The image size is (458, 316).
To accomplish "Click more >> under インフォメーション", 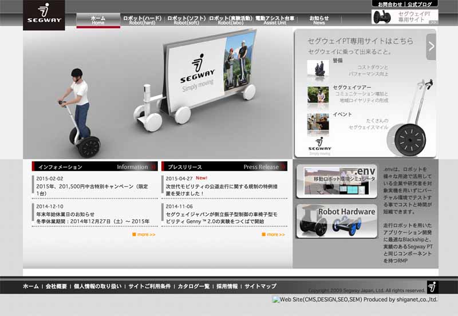I will (x=144, y=235).
